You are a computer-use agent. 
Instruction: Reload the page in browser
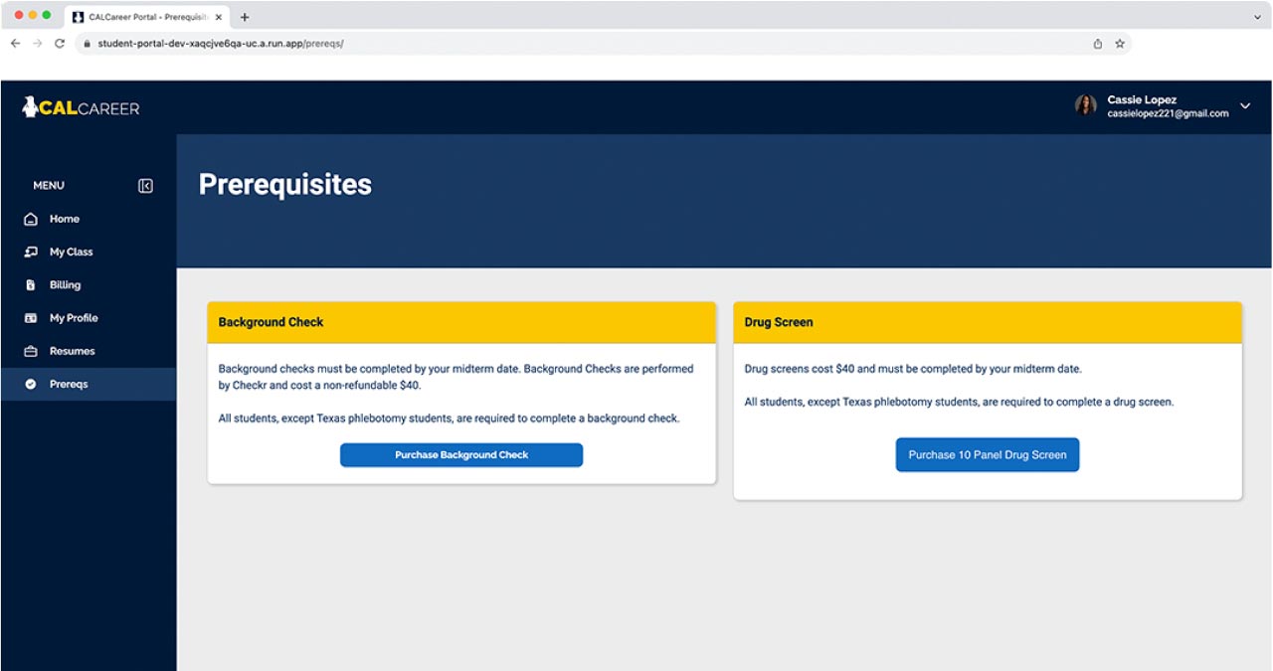pyautogui.click(x=60, y=44)
